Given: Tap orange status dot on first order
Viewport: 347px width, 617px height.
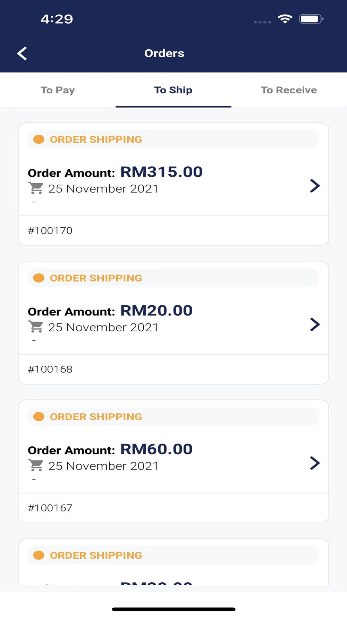Looking at the screenshot, I should pyautogui.click(x=39, y=140).
